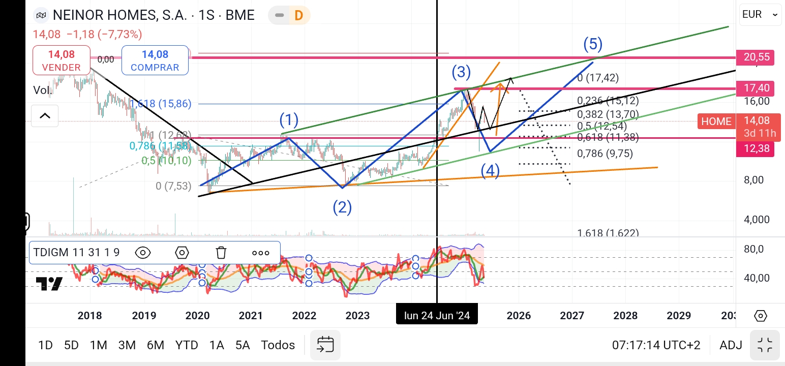This screenshot has height=366, width=785.
Task: Click the 20,55 price level label
Action: click(756, 58)
